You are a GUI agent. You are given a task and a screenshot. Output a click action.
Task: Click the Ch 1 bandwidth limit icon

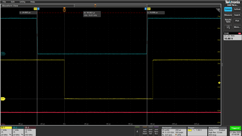[x=10, y=135]
